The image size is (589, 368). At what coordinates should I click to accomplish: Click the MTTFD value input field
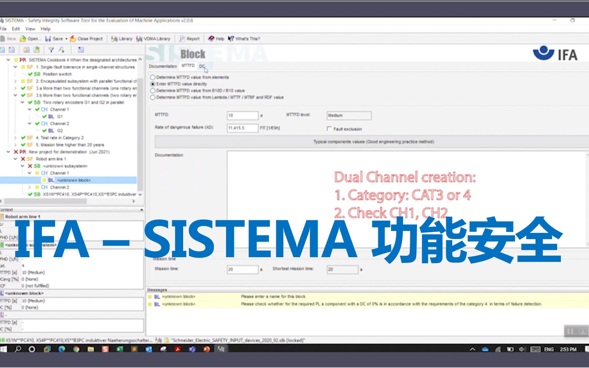pyautogui.click(x=243, y=115)
